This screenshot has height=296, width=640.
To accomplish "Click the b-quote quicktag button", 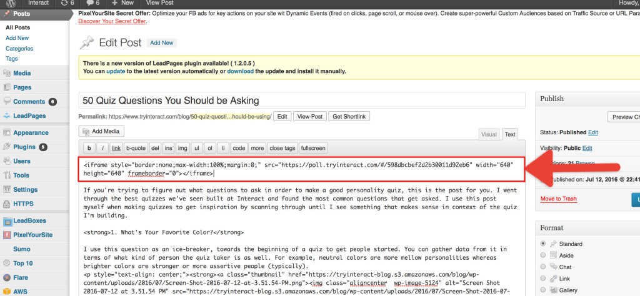I will [x=136, y=149].
